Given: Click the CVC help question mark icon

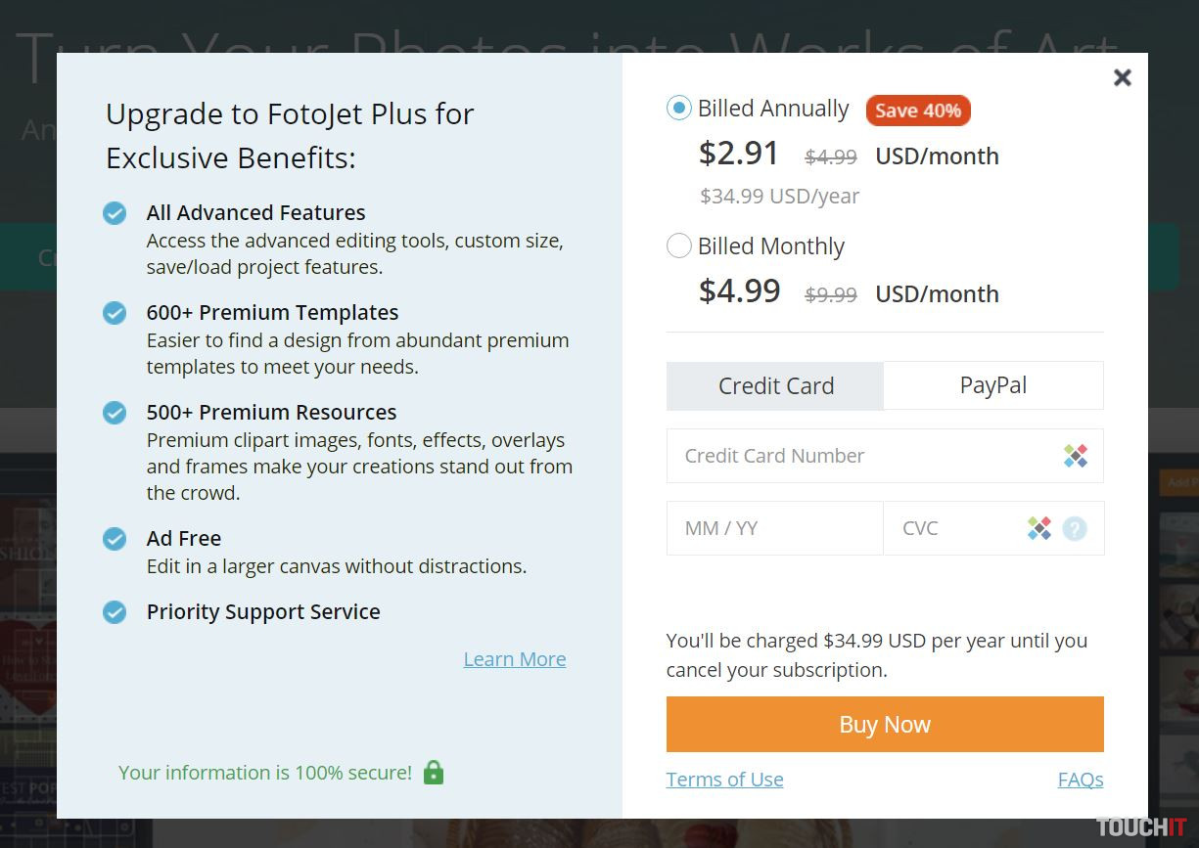Looking at the screenshot, I should [x=1075, y=529].
